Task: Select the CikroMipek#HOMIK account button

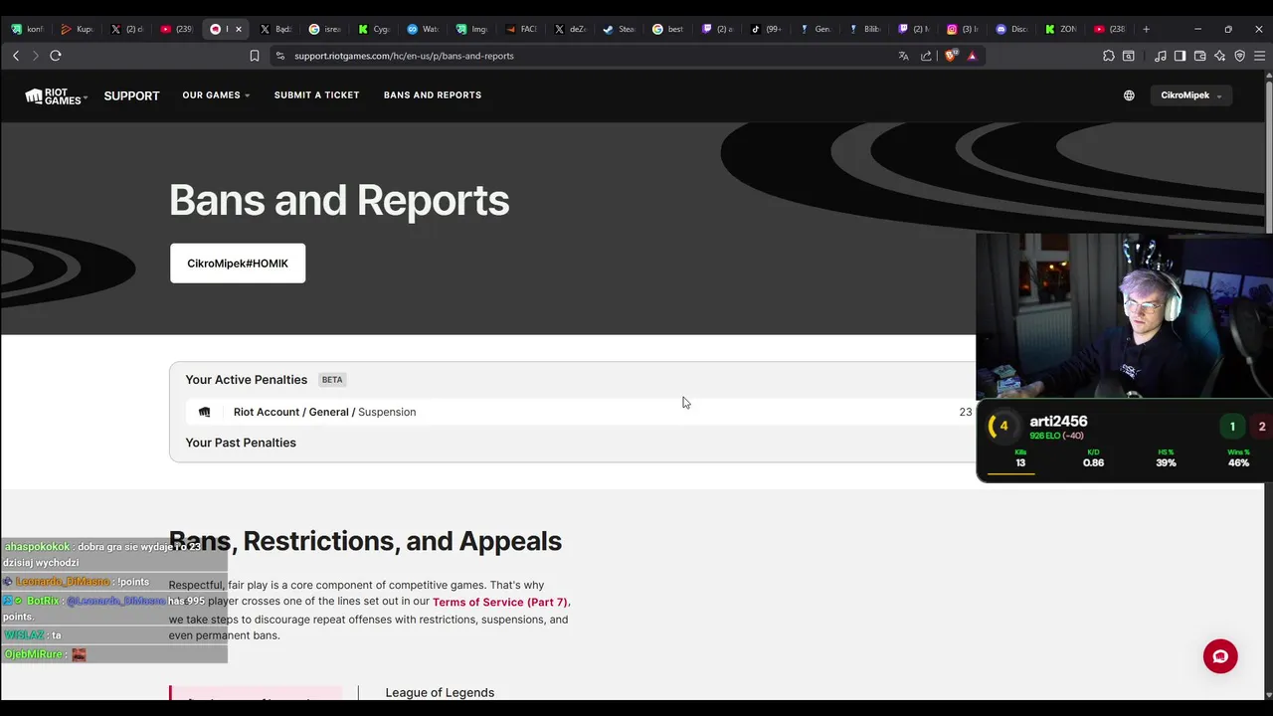Action: pos(238,264)
